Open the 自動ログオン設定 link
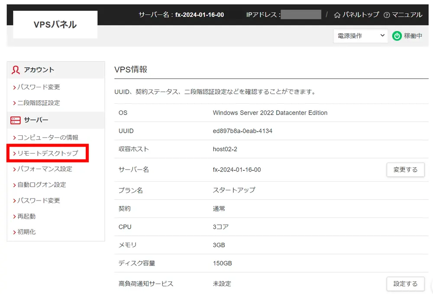The height and width of the screenshot is (294, 433). (42, 185)
